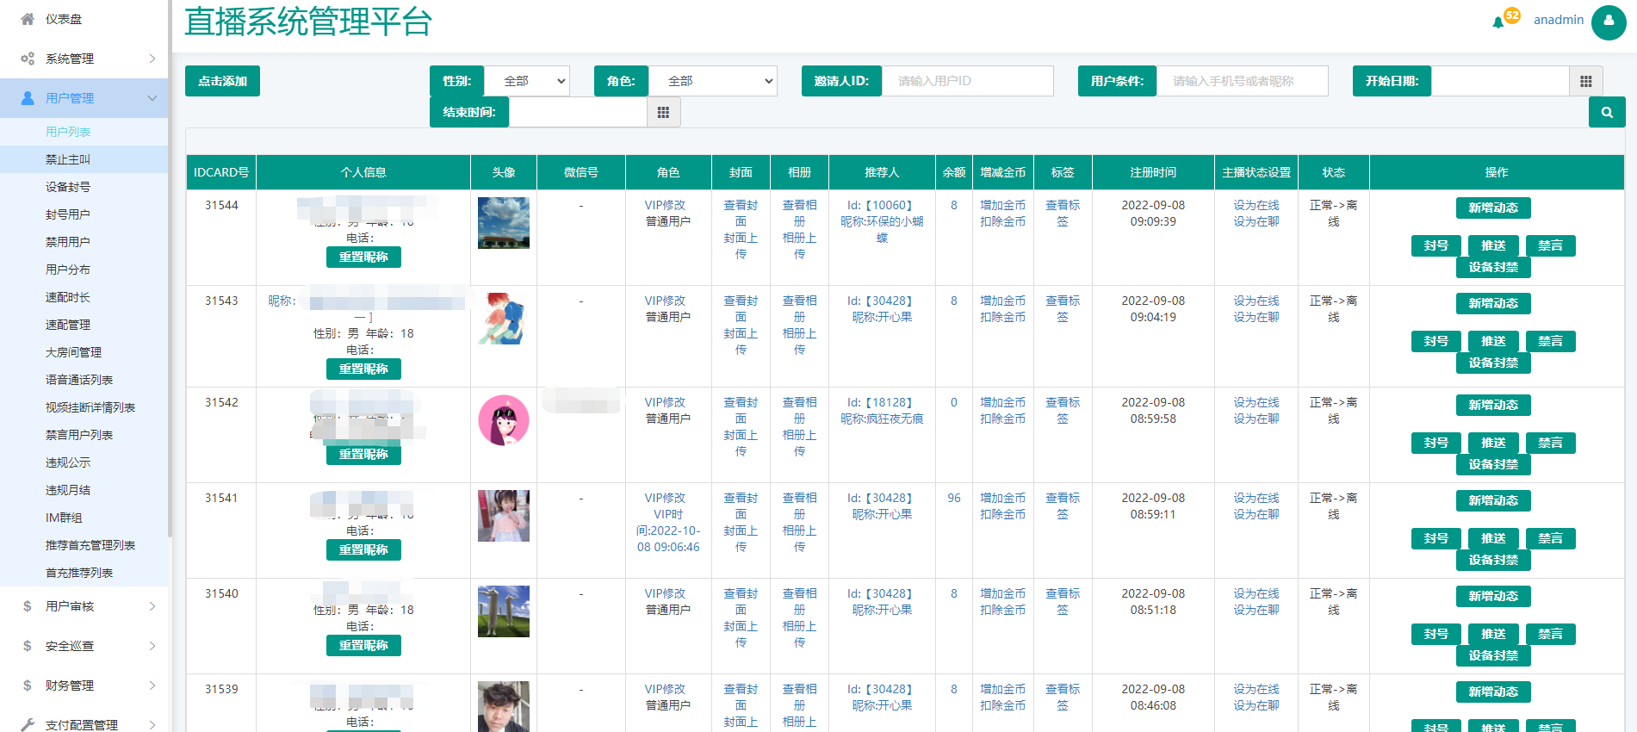Viewport: 1637px width, 732px height.
Task: Open the gender filter dropdown
Action: (527, 81)
